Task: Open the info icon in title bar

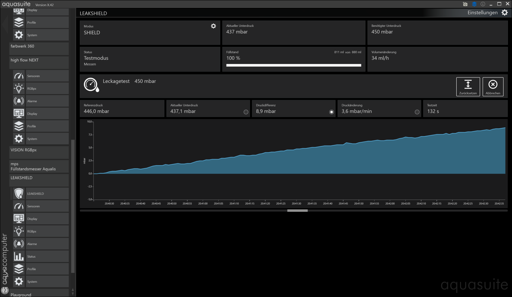Action: (x=483, y=4)
